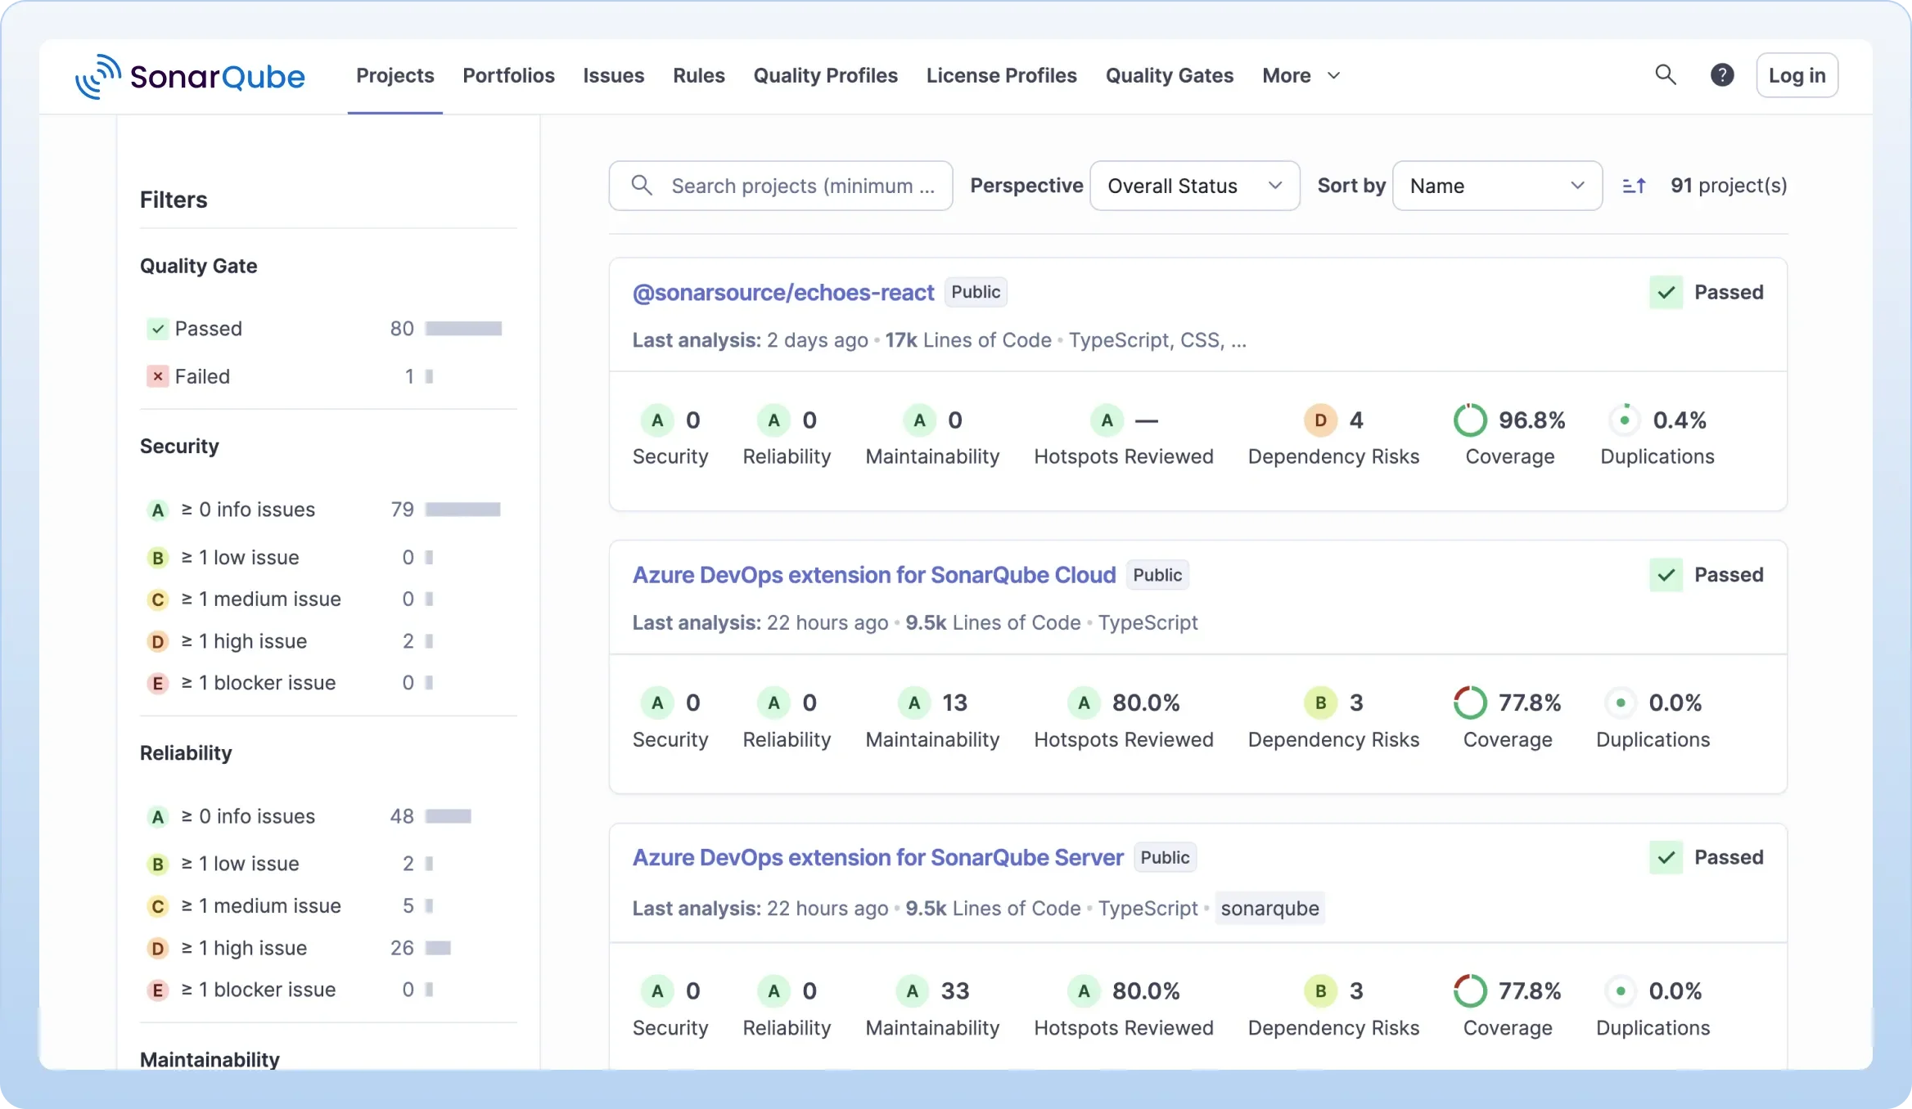The height and width of the screenshot is (1109, 1912).
Task: Toggle the sort order icon beside project count
Action: pyautogui.click(x=1634, y=186)
